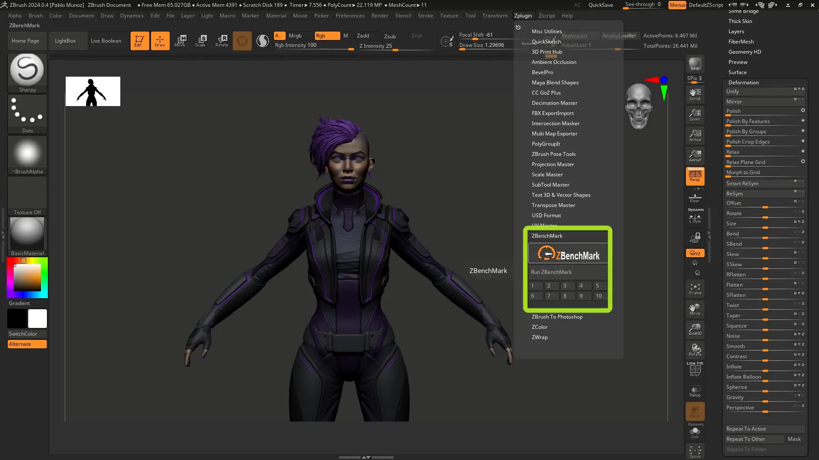Open the Texture Off selector
Screen dimensions: 819x460
(x=27, y=195)
